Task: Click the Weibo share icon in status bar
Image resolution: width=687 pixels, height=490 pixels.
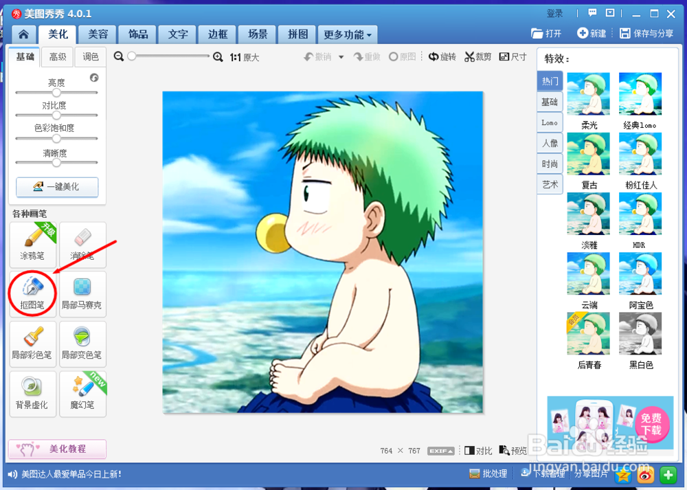Action: tap(645, 475)
